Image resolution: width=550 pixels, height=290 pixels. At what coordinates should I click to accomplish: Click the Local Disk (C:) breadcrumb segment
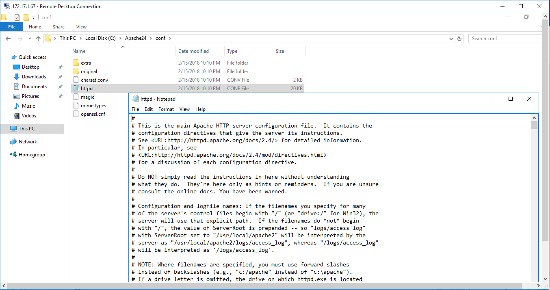pyautogui.click(x=100, y=38)
